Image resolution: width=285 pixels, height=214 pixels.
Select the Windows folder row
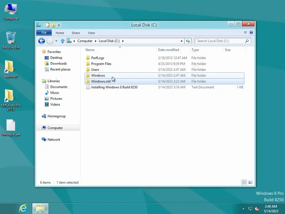(164, 75)
